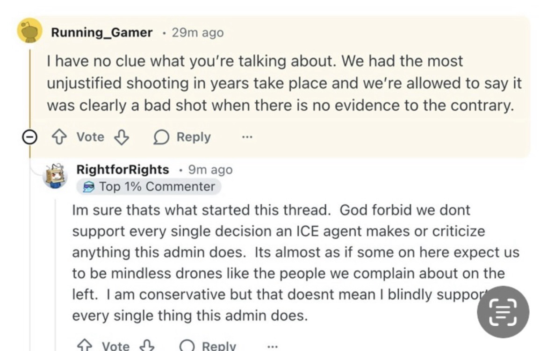Click the 9m ago timestamp
This screenshot has height=351, width=547.
point(210,170)
